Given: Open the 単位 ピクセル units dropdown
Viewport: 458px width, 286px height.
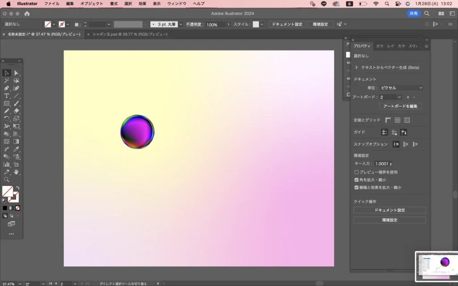Looking at the screenshot, I should click(401, 88).
